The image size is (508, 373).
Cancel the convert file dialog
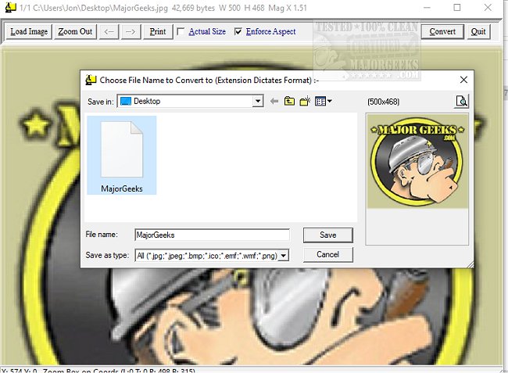click(x=328, y=255)
